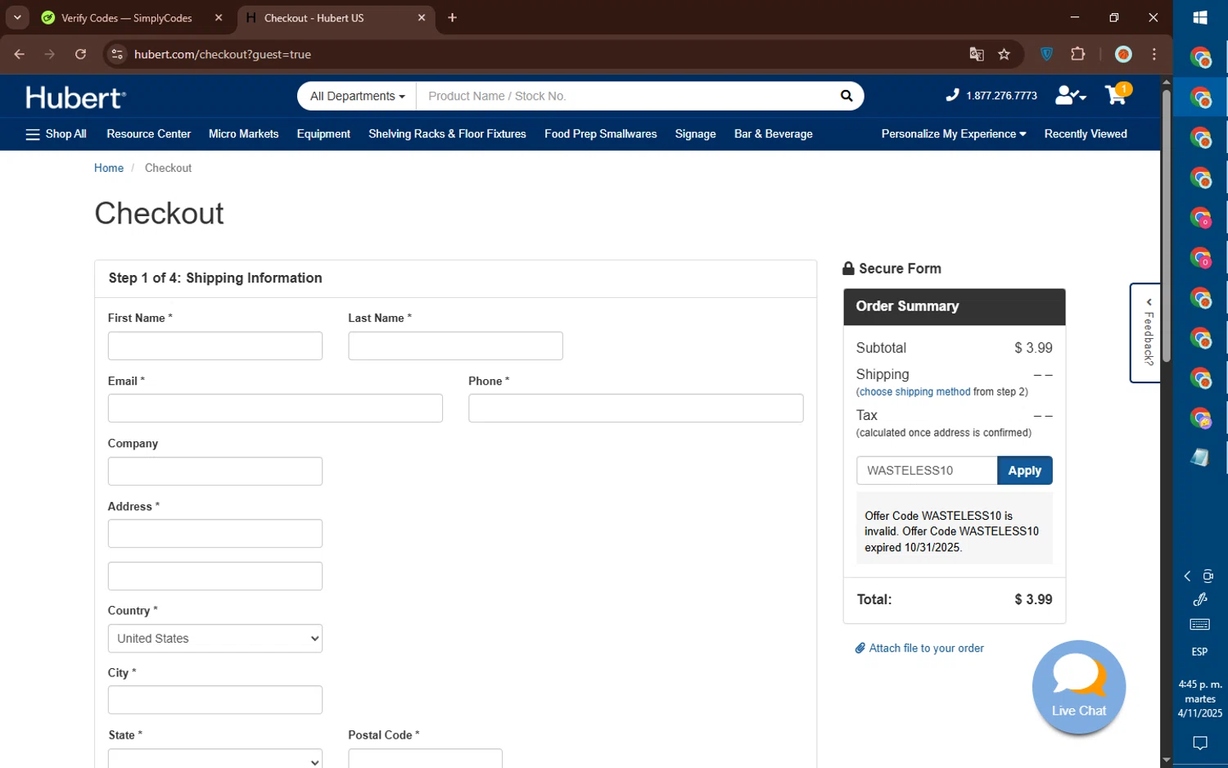
Task: Click the first Address line field
Action: [x=215, y=534]
